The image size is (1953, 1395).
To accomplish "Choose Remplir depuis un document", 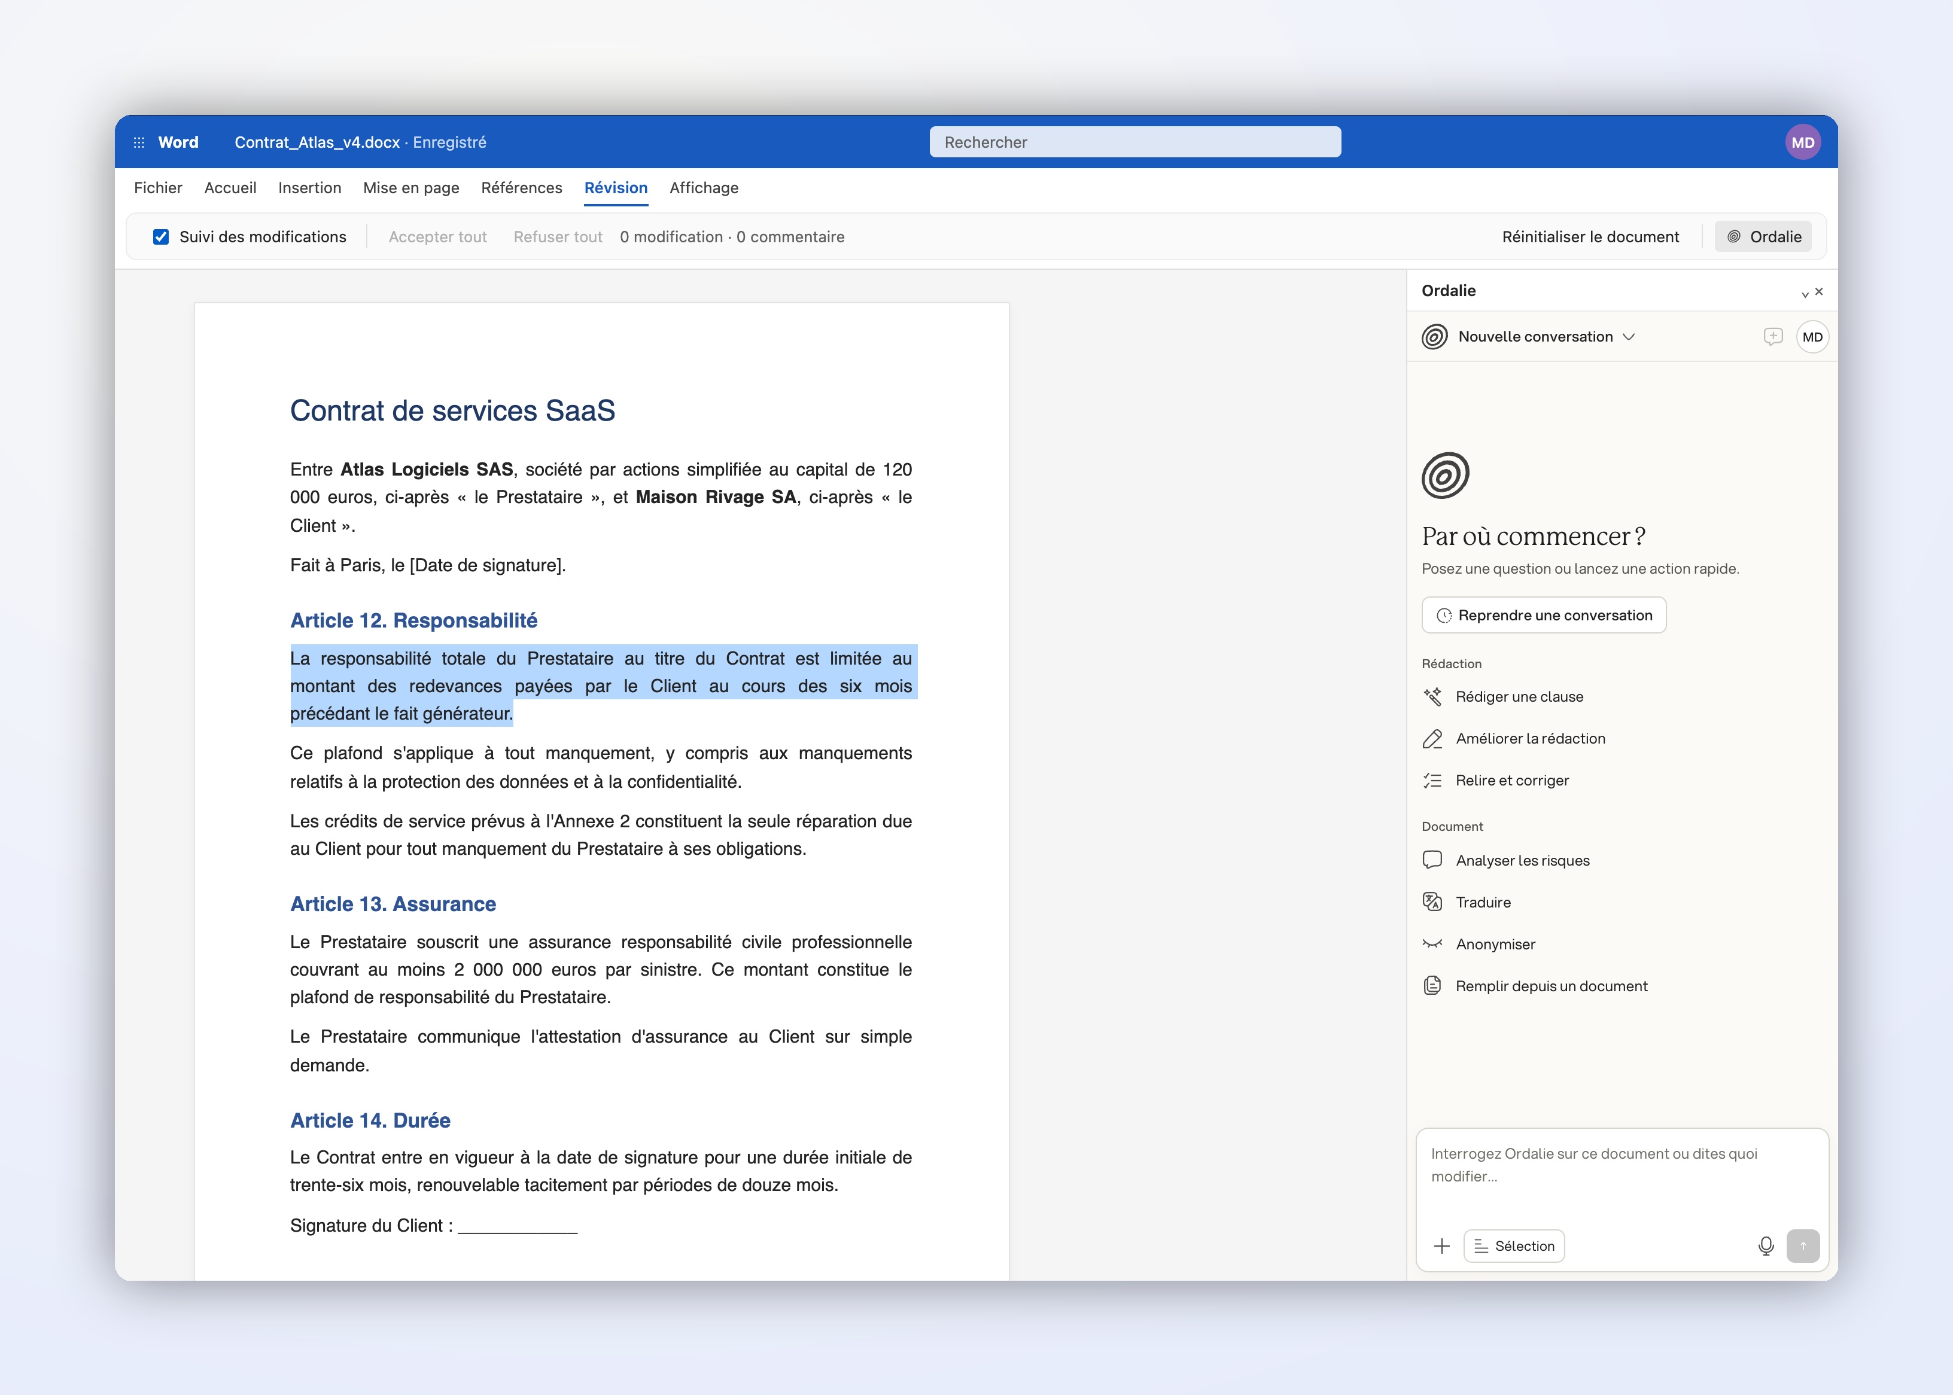I will [1537, 986].
